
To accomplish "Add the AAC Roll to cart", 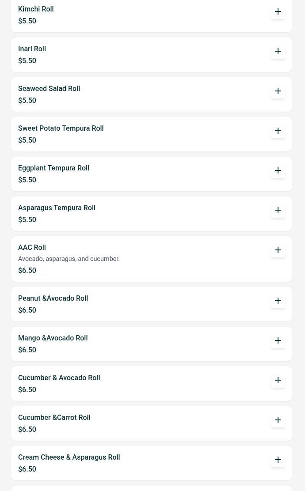I will (278, 250).
